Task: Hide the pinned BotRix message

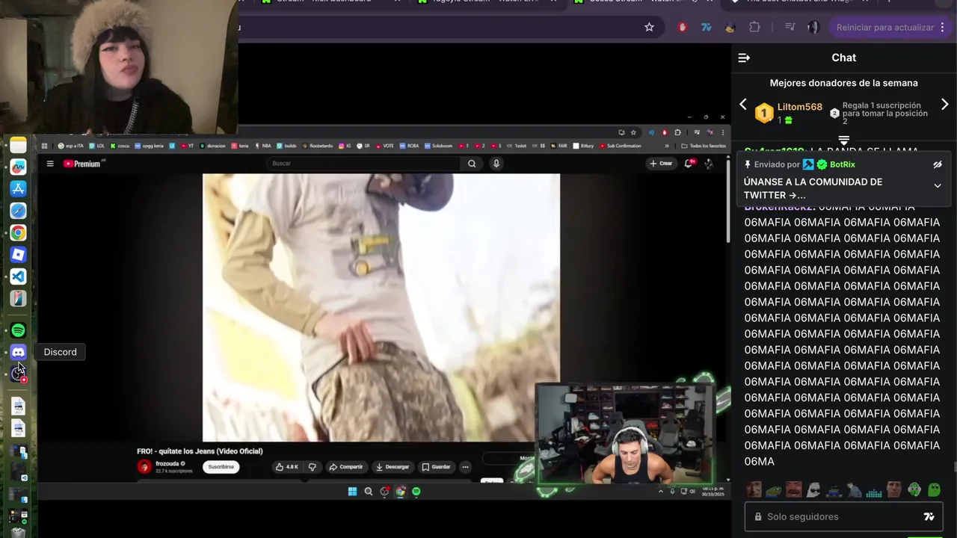Action: click(937, 164)
